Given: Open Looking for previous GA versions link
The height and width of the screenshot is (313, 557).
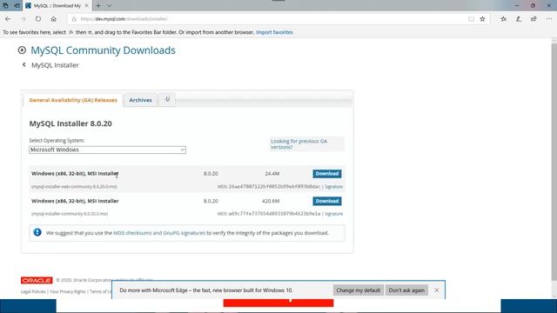Looking at the screenshot, I should tap(299, 144).
